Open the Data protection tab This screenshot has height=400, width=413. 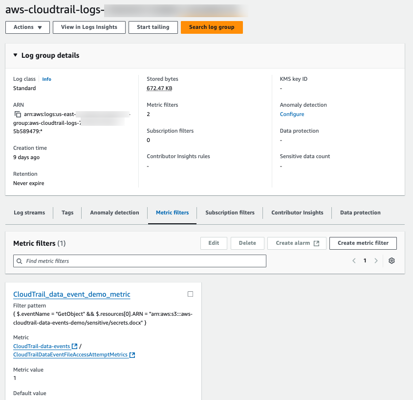pyautogui.click(x=360, y=212)
